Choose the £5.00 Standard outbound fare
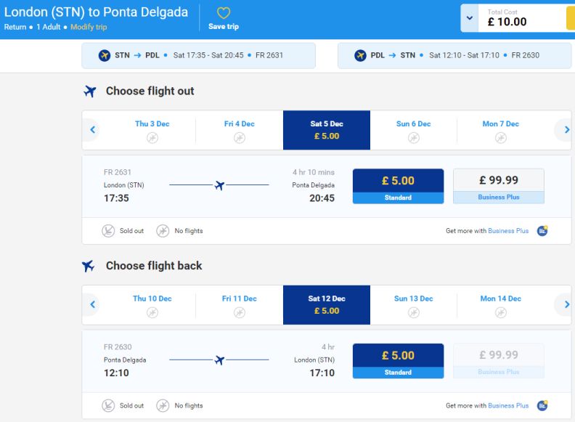Viewport: 575px width, 422px height. [x=398, y=186]
